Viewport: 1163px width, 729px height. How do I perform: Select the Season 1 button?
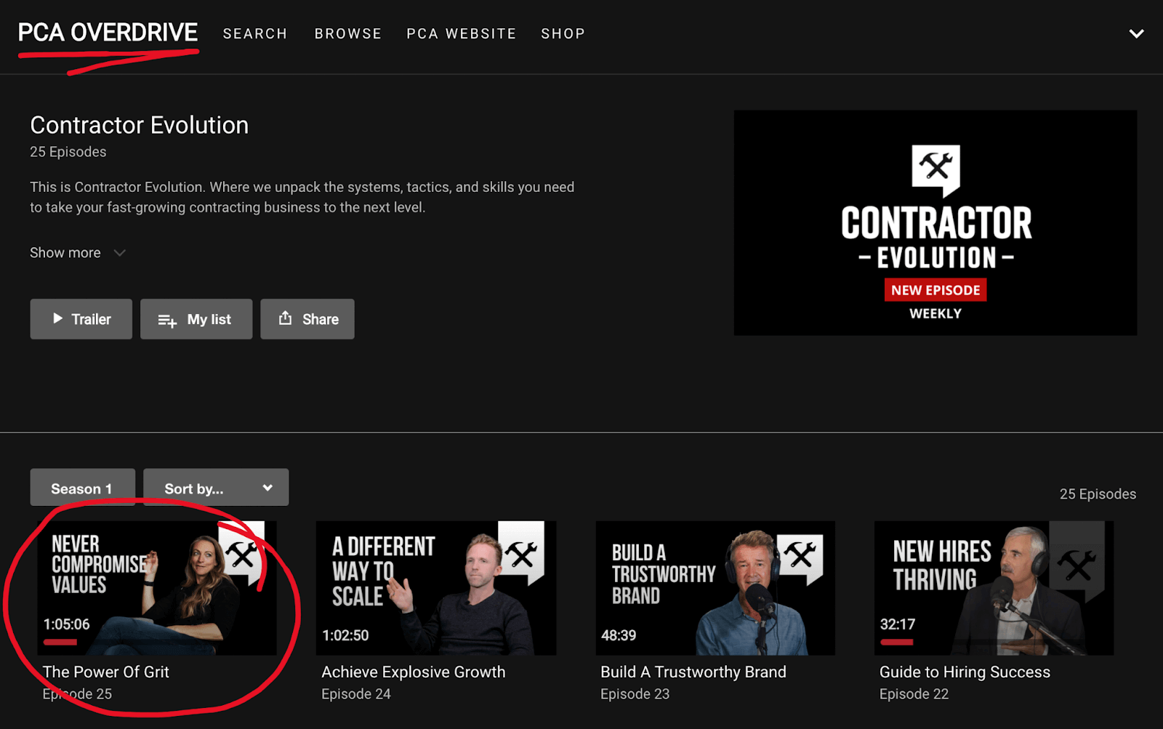coord(82,488)
